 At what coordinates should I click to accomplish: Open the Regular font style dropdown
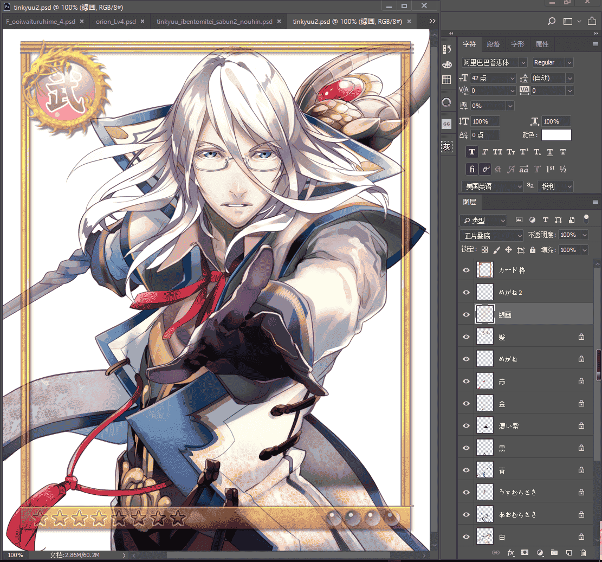pyautogui.click(x=569, y=62)
